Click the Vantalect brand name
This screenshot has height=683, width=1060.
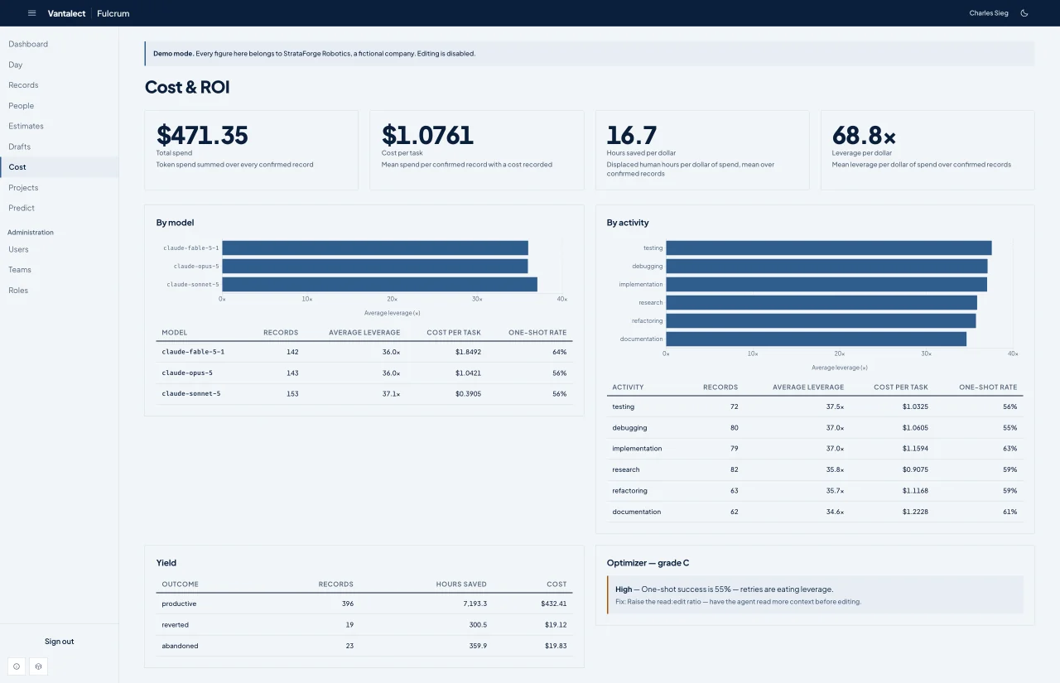pyautogui.click(x=66, y=13)
